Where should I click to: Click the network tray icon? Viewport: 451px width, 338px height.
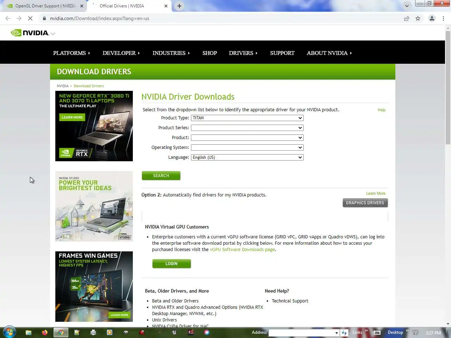[415, 332]
